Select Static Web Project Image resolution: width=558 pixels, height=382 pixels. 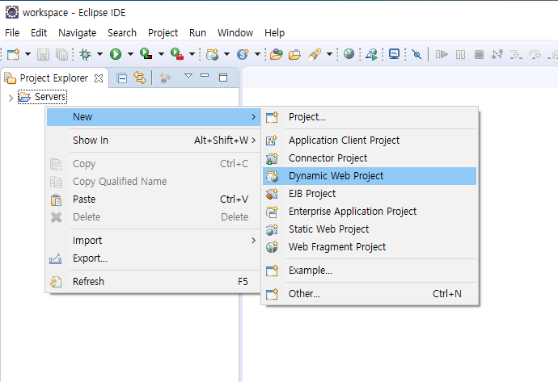coord(370,229)
